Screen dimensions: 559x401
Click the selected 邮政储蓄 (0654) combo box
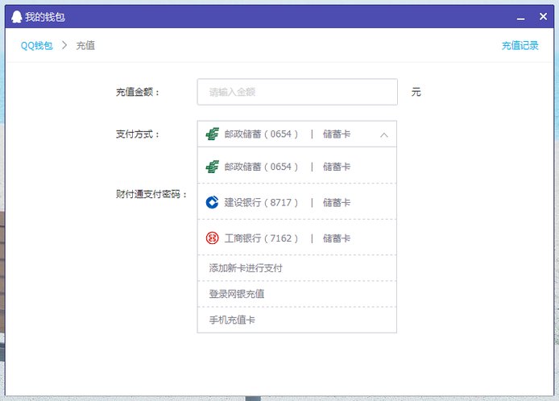(x=297, y=134)
